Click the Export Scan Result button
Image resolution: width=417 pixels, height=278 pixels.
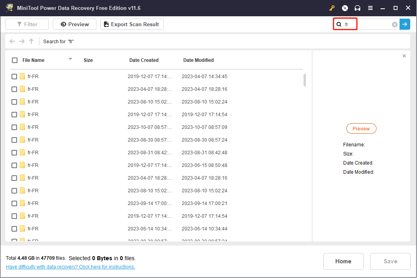coord(132,25)
